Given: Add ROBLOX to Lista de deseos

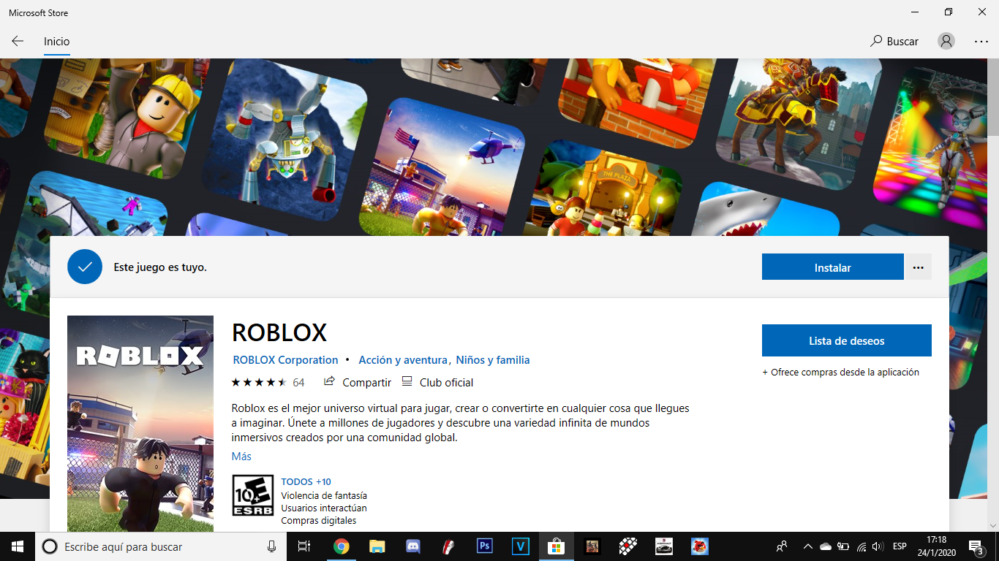Looking at the screenshot, I should click(x=847, y=340).
